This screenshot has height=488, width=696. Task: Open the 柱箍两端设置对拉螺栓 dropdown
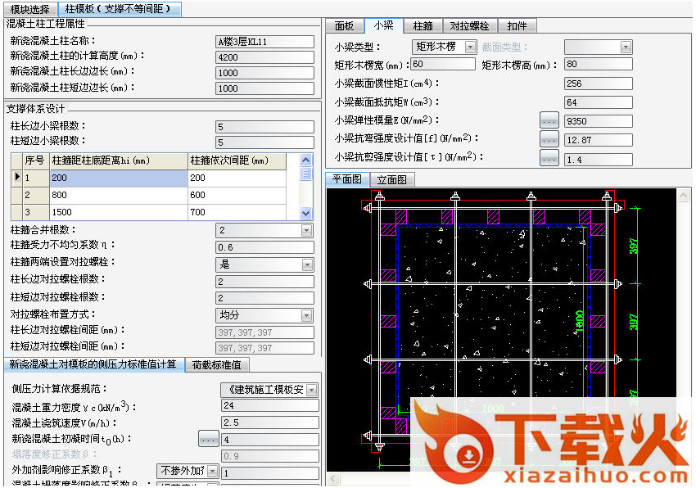tap(307, 264)
